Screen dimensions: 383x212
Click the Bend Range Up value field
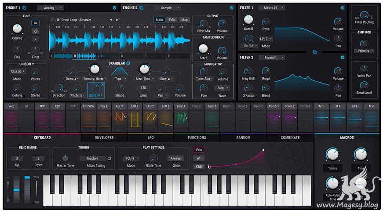pyautogui.click(x=17, y=158)
